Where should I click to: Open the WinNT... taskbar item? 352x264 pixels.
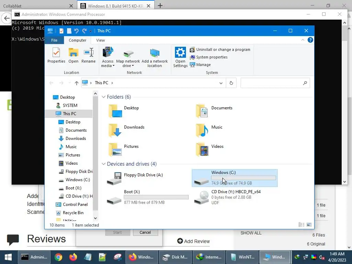pos(242,257)
